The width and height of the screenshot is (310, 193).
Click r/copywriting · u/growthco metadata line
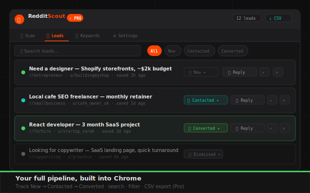78,157
